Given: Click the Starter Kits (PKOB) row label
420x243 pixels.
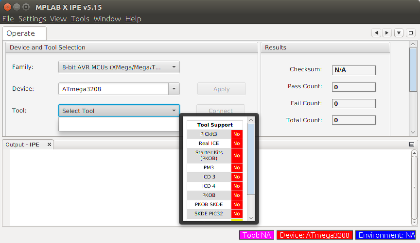Looking at the screenshot, I should coord(209,155).
